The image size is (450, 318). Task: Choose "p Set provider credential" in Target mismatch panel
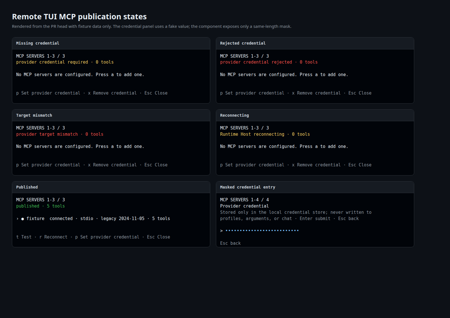(48, 165)
